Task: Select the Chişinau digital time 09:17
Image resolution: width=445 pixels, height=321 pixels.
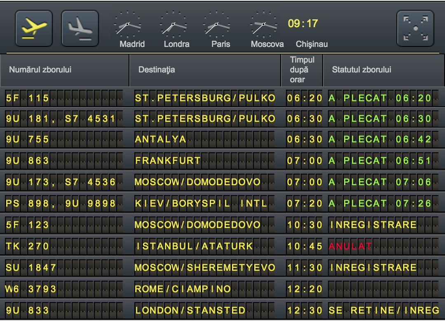Action: point(303,23)
